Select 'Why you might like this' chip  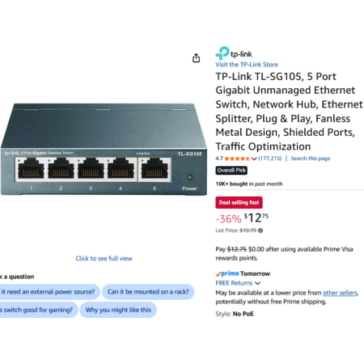[118, 310]
